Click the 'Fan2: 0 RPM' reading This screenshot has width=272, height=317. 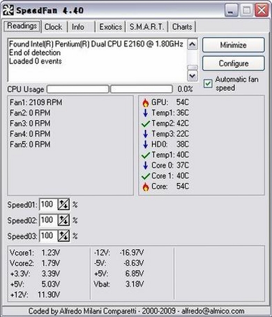30,113
